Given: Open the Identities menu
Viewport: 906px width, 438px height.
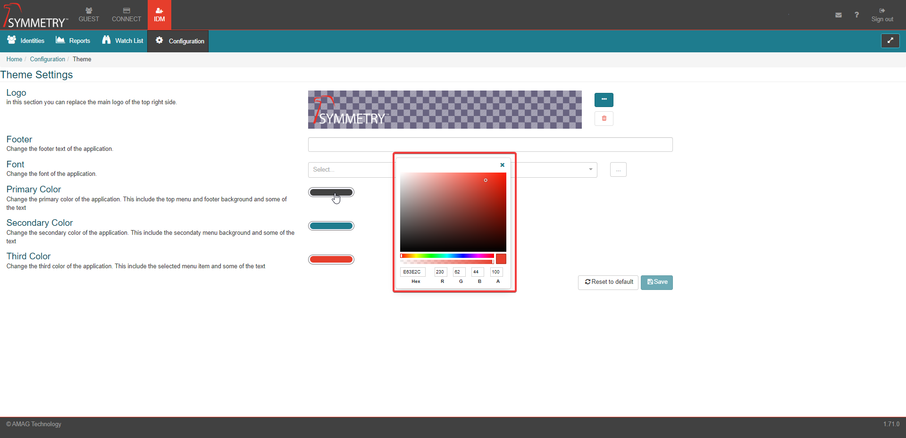Looking at the screenshot, I should (26, 41).
